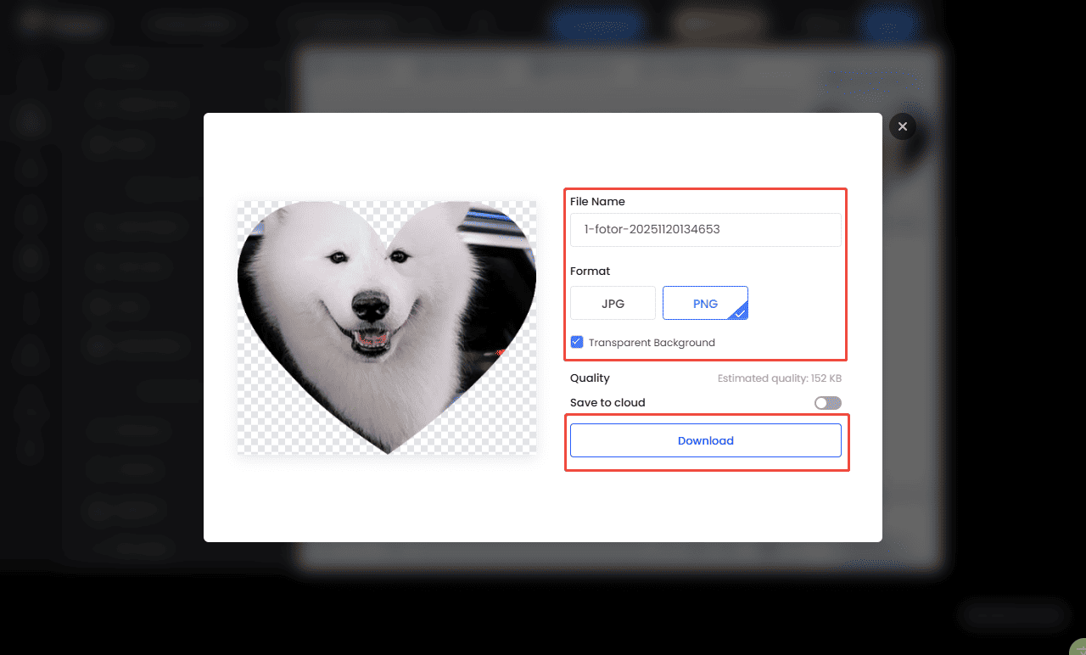Screen dimensions: 1086x655
Task: Click the blue Save button in the top toolbar
Action: click(x=597, y=24)
